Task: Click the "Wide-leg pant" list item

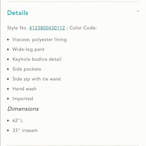Action: 28,49
